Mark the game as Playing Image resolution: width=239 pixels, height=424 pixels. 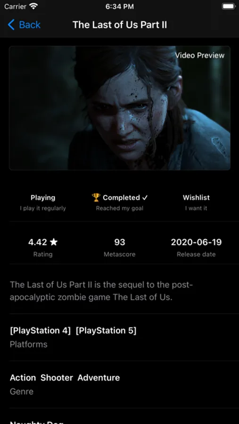(43, 202)
